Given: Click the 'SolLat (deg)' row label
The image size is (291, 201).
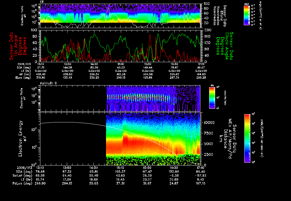Looking at the screenshot, I should coord(22,175).
